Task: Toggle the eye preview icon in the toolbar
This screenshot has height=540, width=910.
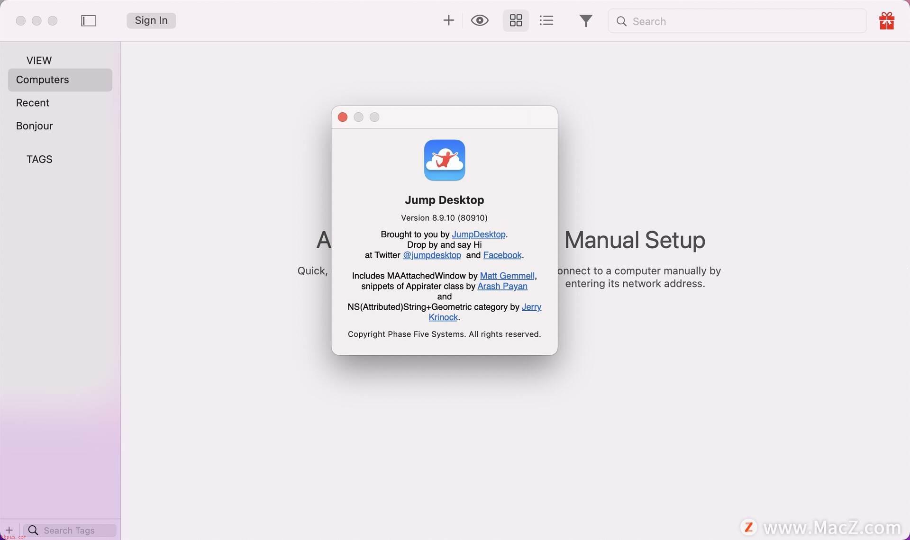Action: [x=480, y=20]
